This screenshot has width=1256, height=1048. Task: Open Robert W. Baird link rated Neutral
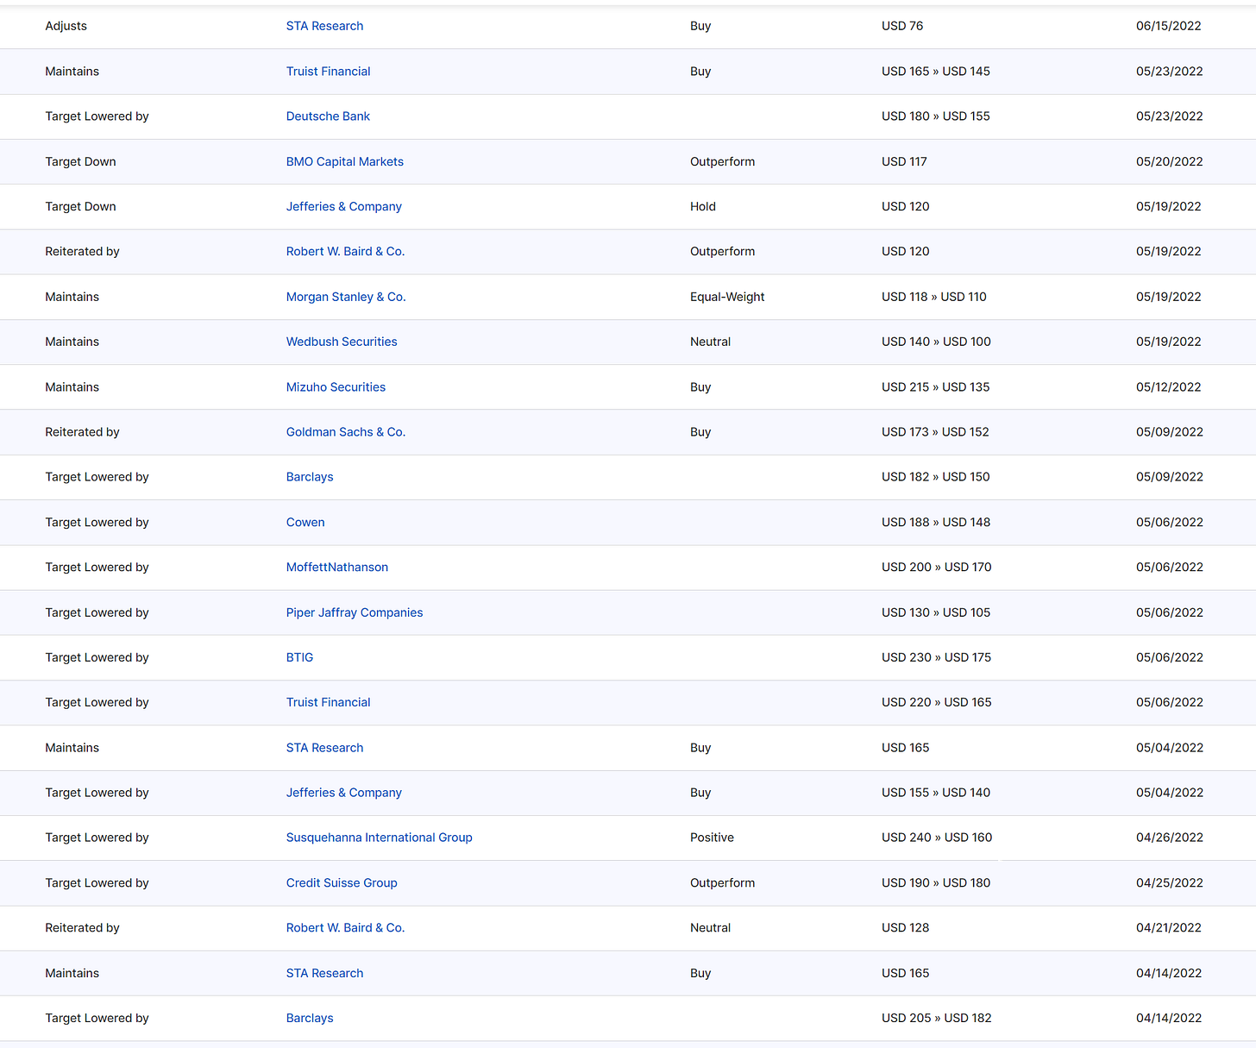(345, 928)
